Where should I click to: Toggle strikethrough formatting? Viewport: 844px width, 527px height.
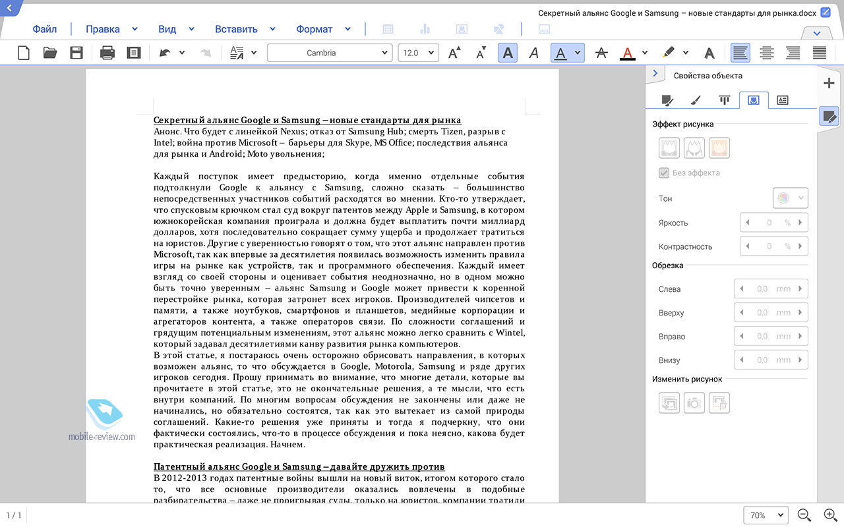point(601,53)
